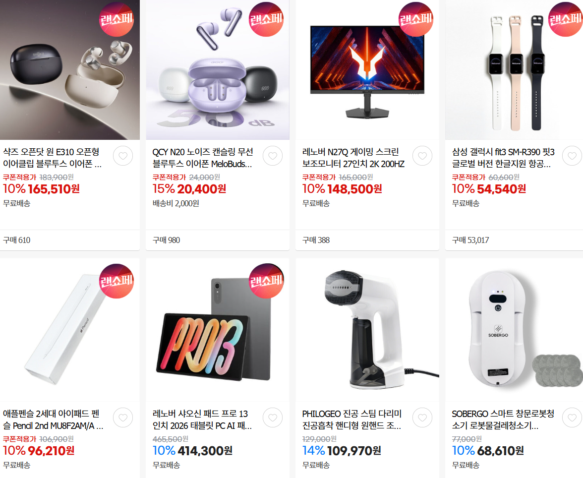Toggle wishlist heart on 샥즈 오픈닷 원 E310

tap(123, 156)
